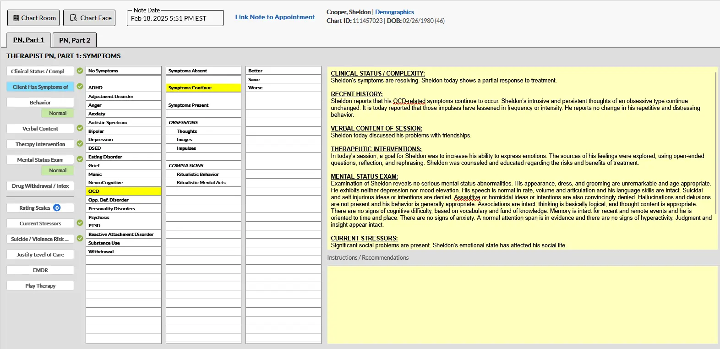Click green checkmark beside Client Has Symptoms
Image resolution: width=720 pixels, height=349 pixels.
(x=80, y=87)
